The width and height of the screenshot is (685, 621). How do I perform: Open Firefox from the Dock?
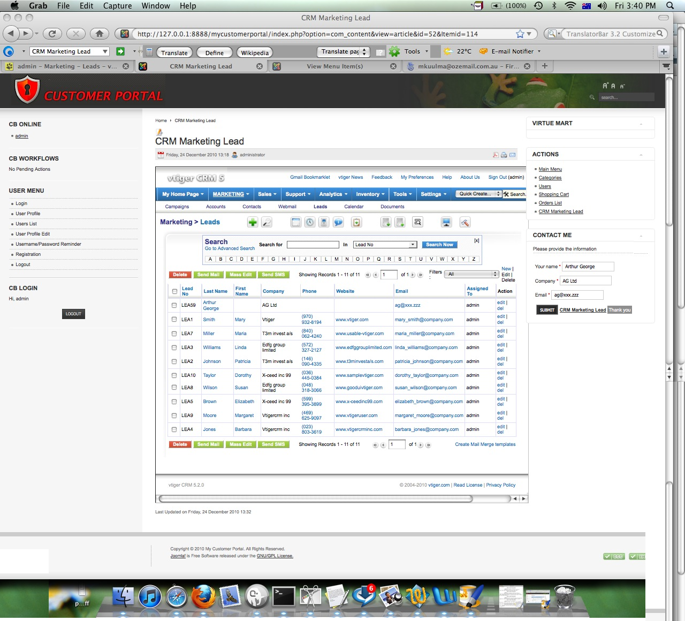click(x=204, y=596)
